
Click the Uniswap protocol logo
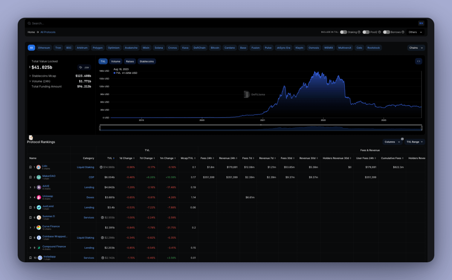coord(38,197)
